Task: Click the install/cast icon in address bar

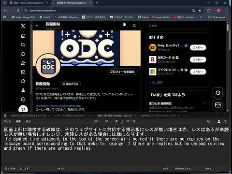Action: 194,11
